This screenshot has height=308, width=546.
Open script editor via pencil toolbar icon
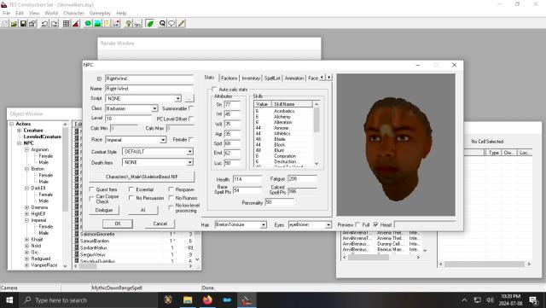click(x=181, y=23)
